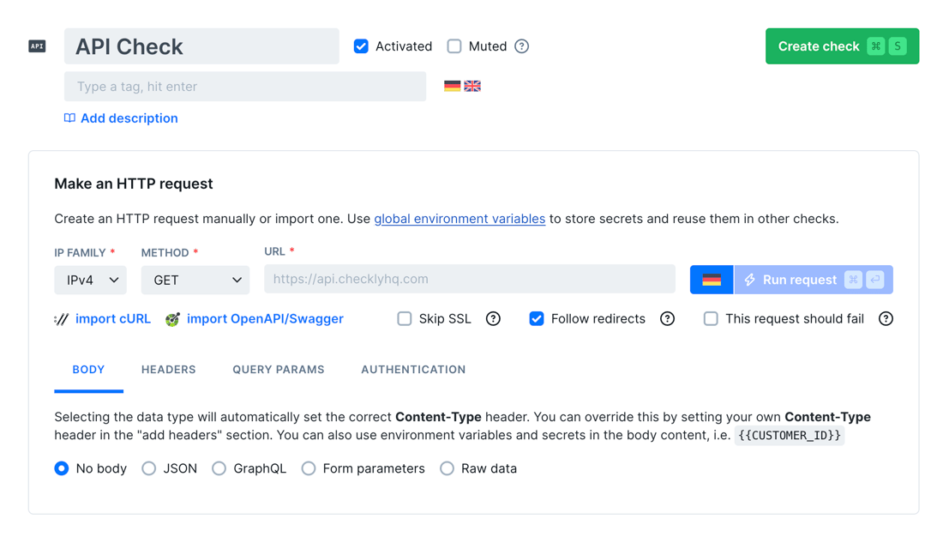Open the Follow redirects help icon
Screen dimensions: 943x543
tap(667, 319)
